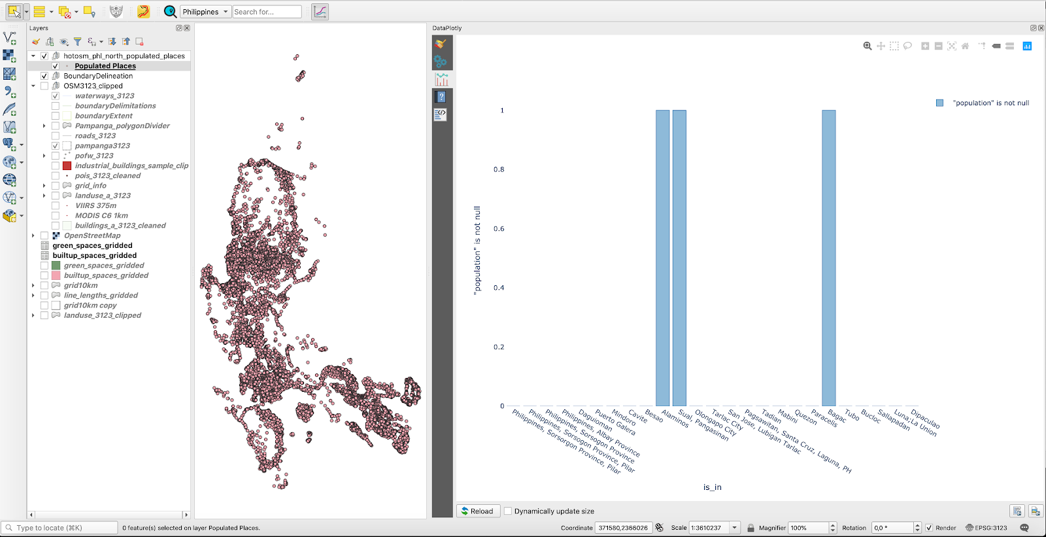Open layer styling paintbrush in Layers panel

point(36,42)
